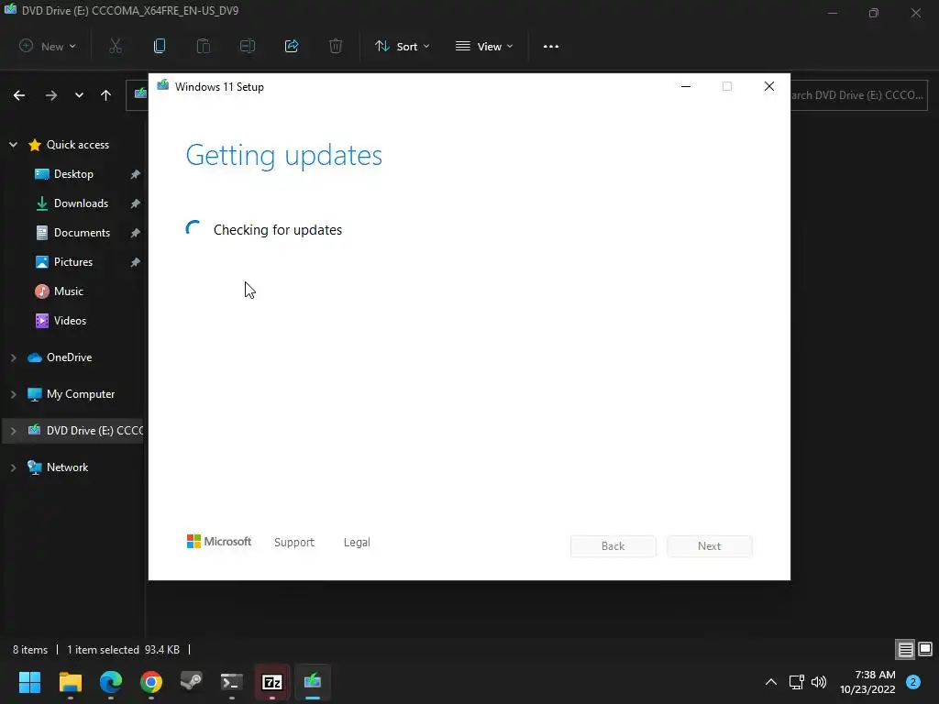This screenshot has width=939, height=704.
Task: Click the network icon in system tray
Action: point(796,682)
